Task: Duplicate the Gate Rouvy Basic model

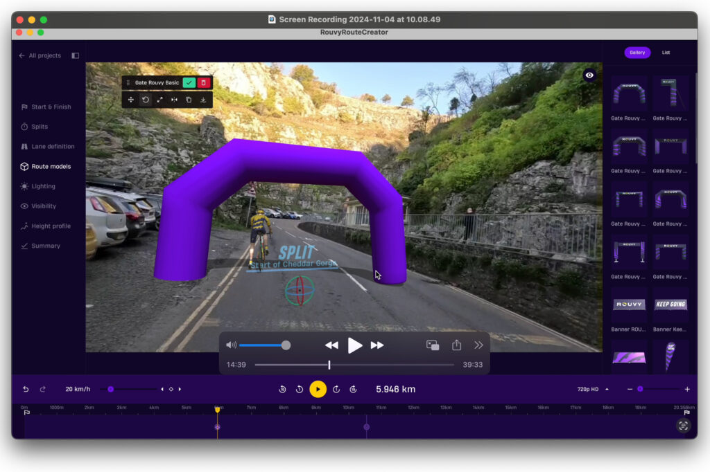Action: coord(189,100)
